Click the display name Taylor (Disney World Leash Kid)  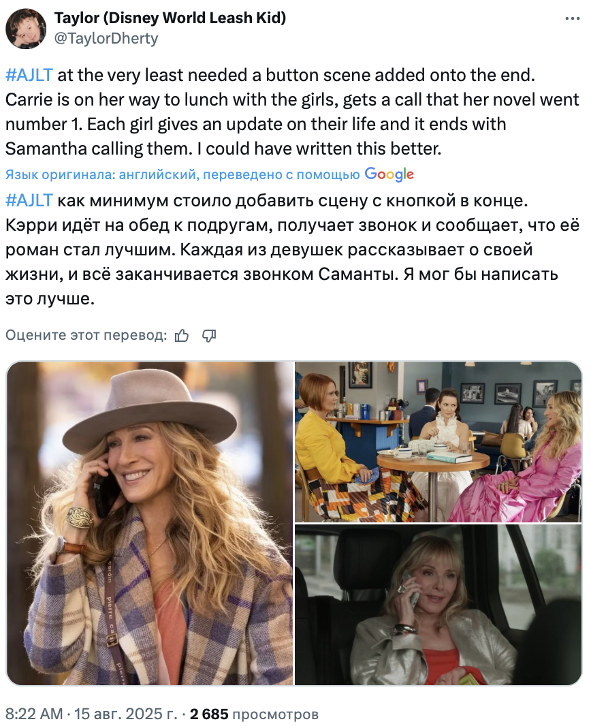tap(170, 18)
